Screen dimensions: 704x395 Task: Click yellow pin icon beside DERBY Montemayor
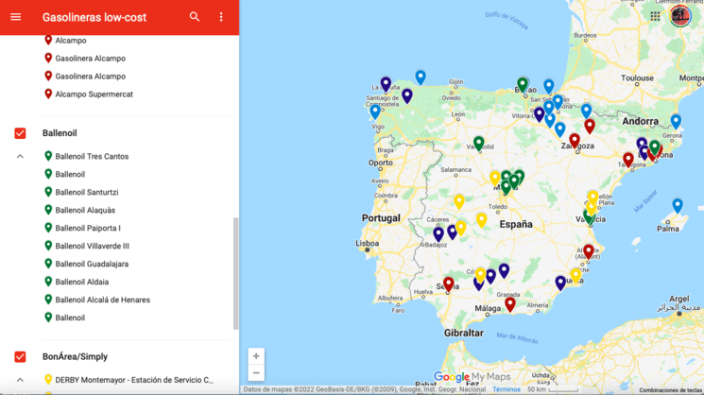(48, 379)
